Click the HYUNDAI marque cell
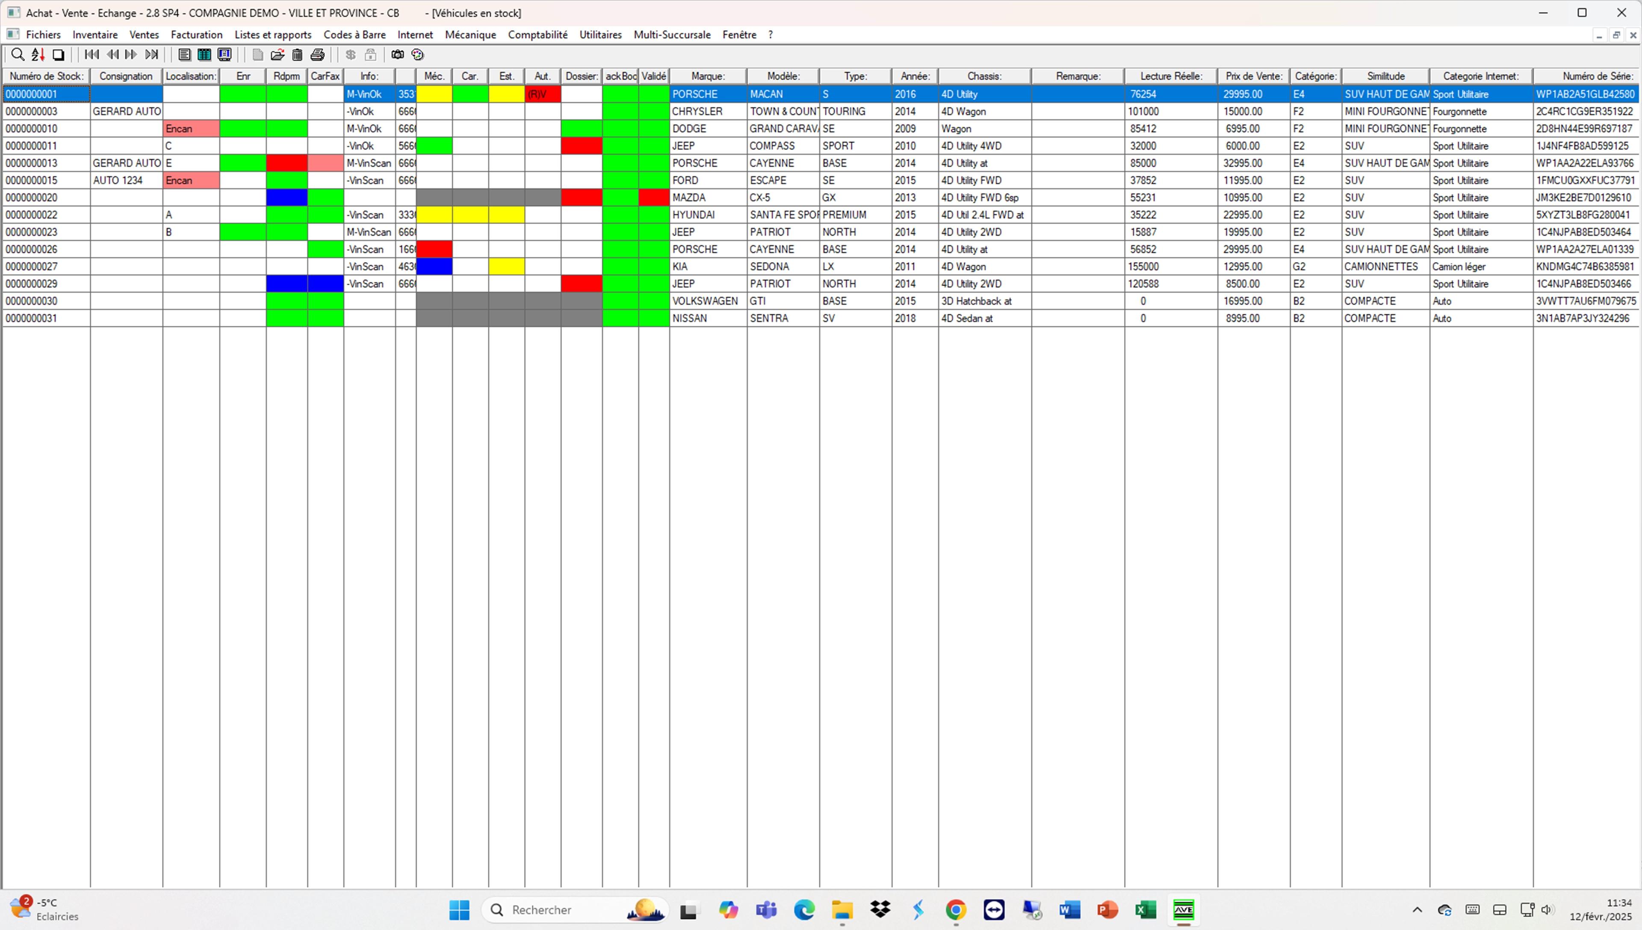The width and height of the screenshot is (1642, 930). (x=708, y=215)
